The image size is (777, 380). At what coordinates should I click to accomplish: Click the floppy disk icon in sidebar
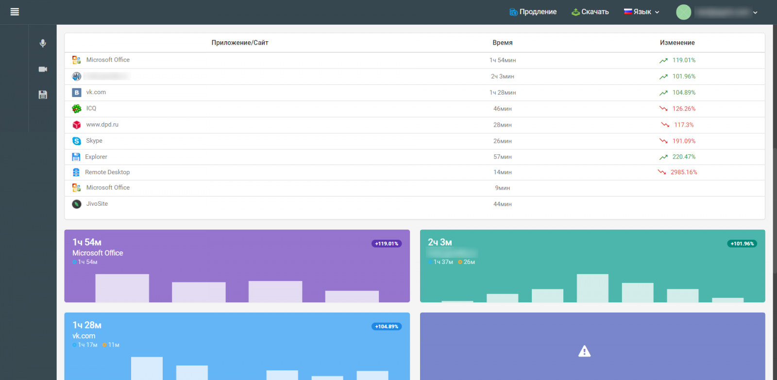point(43,95)
